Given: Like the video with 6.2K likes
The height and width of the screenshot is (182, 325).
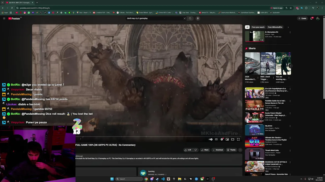Looking at the screenshot, I should point(188,150).
